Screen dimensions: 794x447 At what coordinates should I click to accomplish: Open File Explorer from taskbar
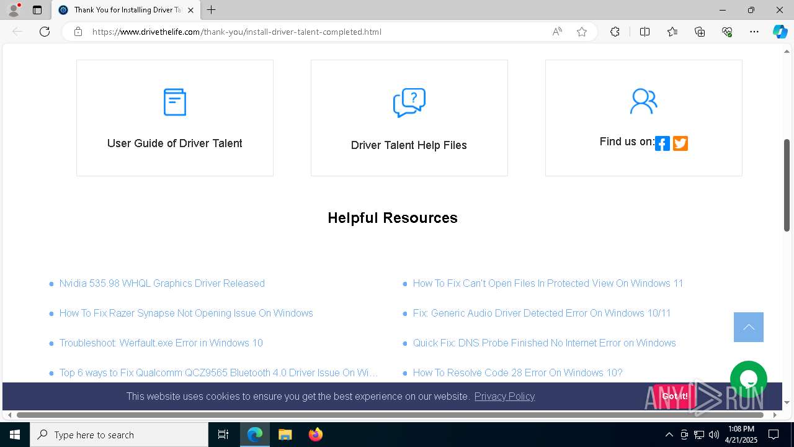click(285, 435)
